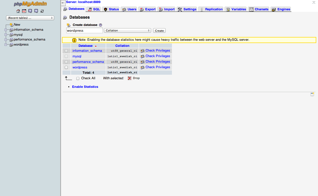Open the Collation dropdown

pos(127,30)
